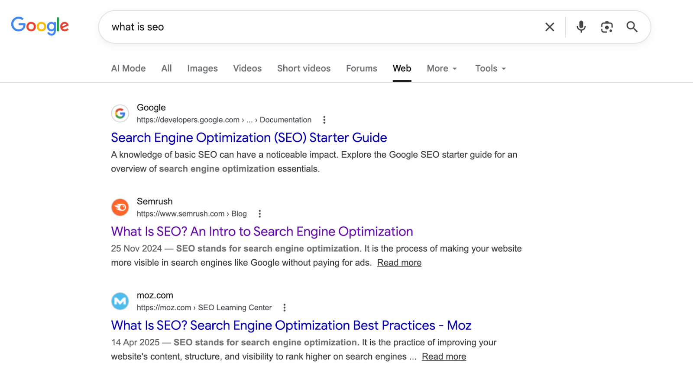The width and height of the screenshot is (693, 366).
Task: Select the Web tab
Action: click(x=402, y=68)
